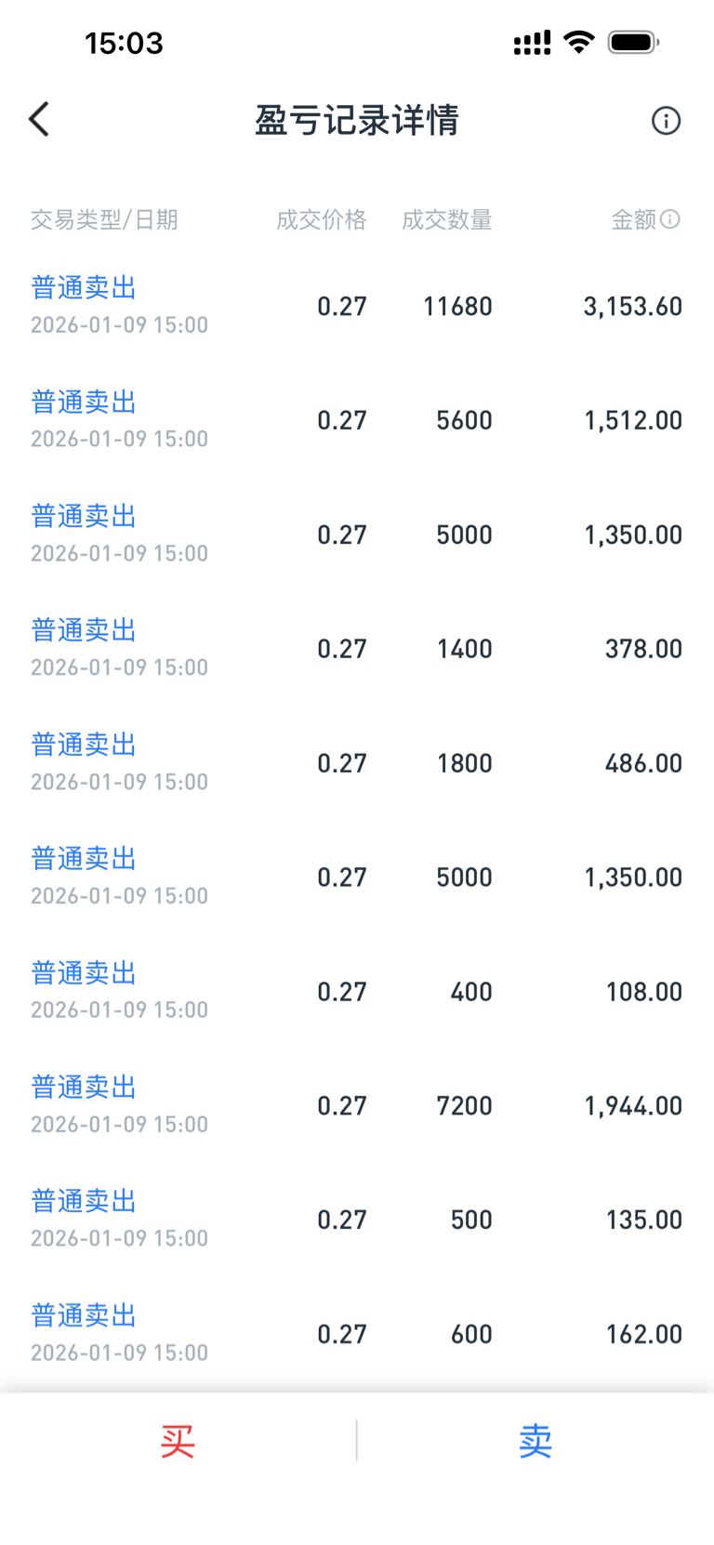Open the 普通卖出 entry with quantity 600
Viewport: 714px width, 1545px height.
coord(84,1315)
